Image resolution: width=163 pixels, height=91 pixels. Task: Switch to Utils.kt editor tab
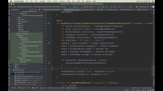pyautogui.click(x=101, y=10)
